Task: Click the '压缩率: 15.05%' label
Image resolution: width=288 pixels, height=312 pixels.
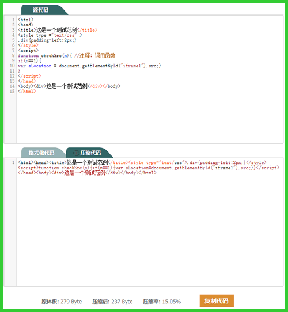Action: (x=162, y=302)
